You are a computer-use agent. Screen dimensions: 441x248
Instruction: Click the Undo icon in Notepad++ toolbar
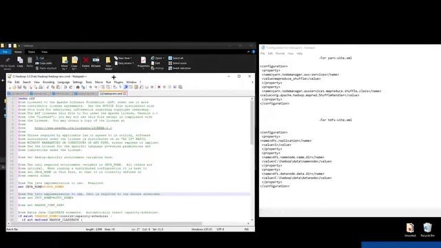[65, 87]
